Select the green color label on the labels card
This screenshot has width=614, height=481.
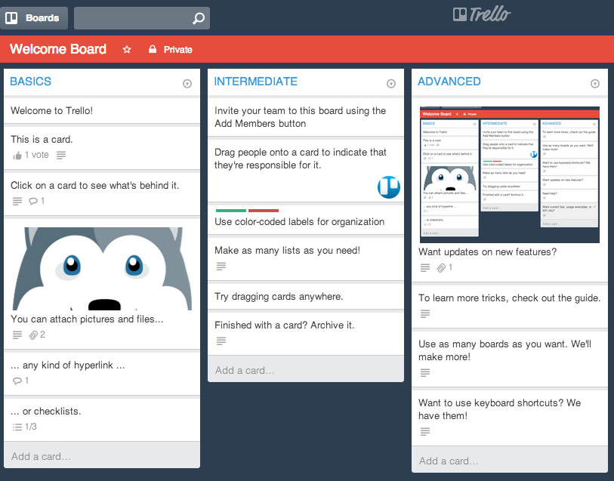(x=230, y=210)
